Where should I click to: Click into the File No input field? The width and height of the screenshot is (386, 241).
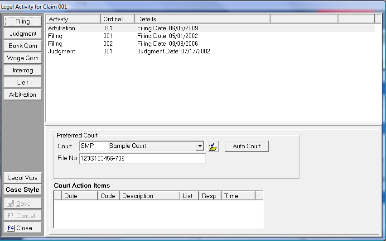pos(142,159)
